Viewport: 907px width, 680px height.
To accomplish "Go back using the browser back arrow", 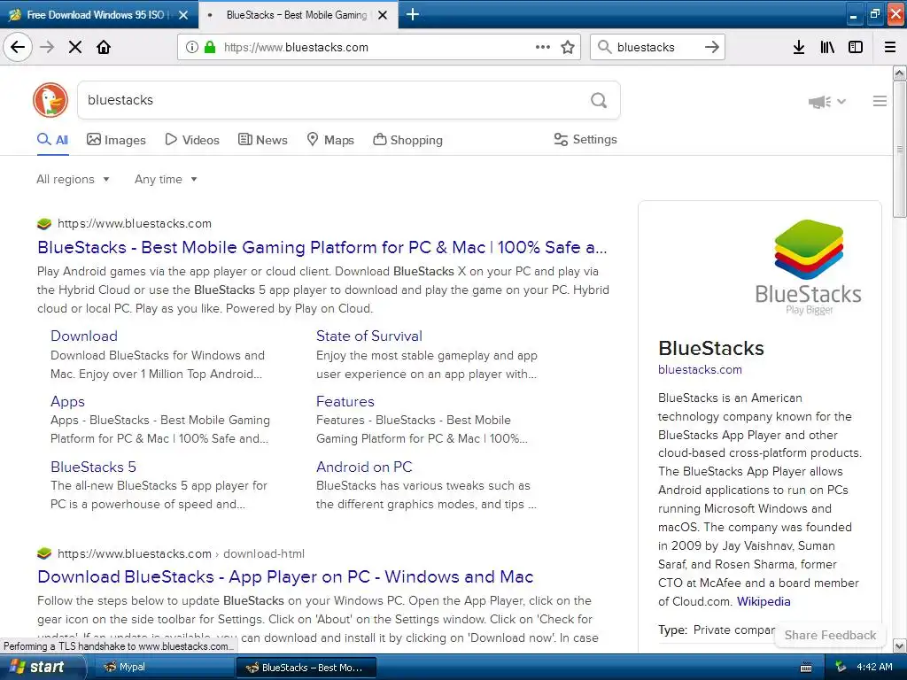I will (18, 47).
